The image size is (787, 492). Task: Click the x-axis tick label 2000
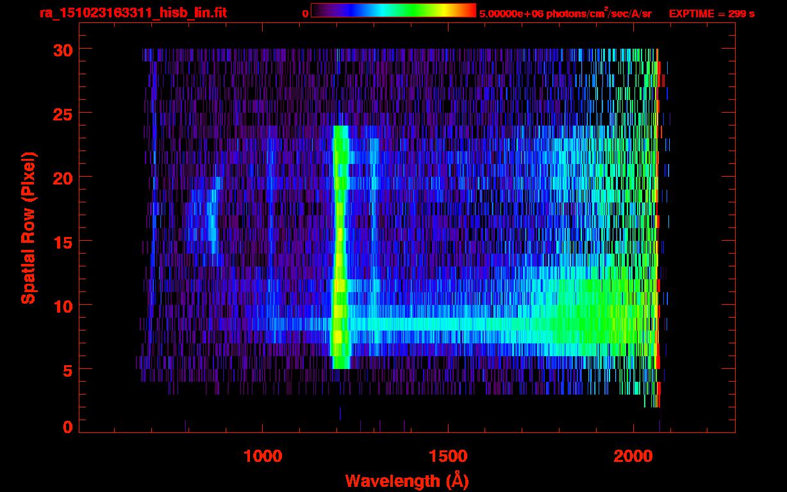pos(633,456)
